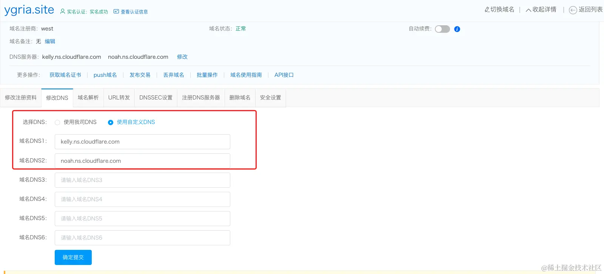Screen dimensions: 604x274
Task: Open the 域名使用指南 link
Action: [x=246, y=75]
